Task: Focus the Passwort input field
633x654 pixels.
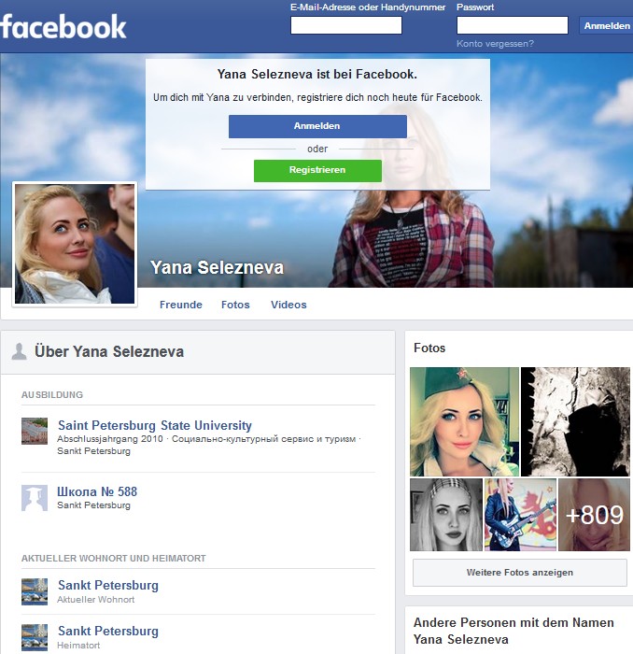Action: [513, 25]
